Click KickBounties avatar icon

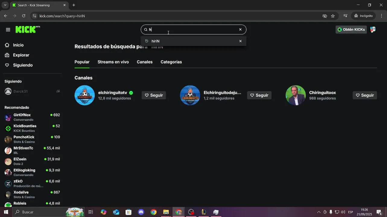pos(8,128)
